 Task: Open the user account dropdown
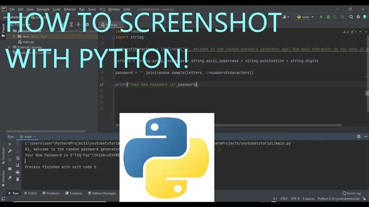[x=286, y=17]
